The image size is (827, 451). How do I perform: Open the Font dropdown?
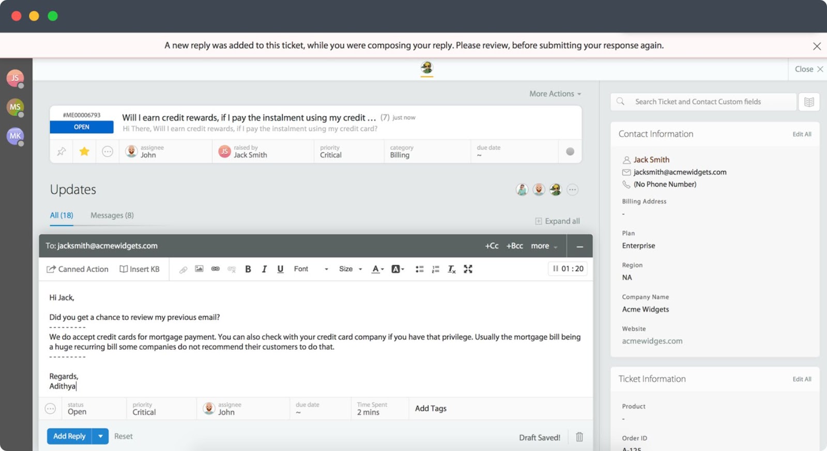pyautogui.click(x=311, y=269)
